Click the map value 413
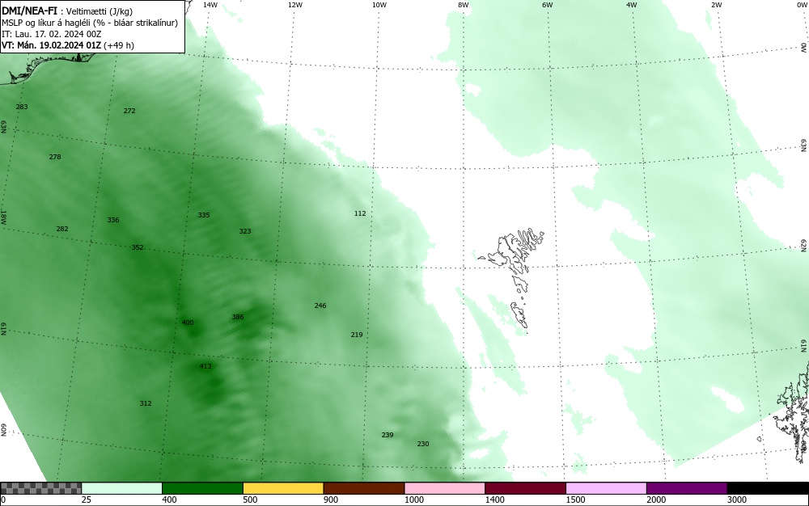The image size is (809, 506). pyautogui.click(x=205, y=366)
